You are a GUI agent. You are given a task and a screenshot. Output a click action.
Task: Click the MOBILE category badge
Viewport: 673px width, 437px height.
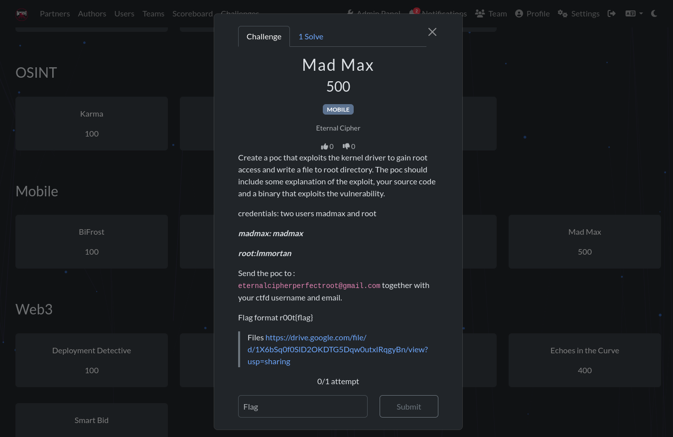(x=338, y=110)
